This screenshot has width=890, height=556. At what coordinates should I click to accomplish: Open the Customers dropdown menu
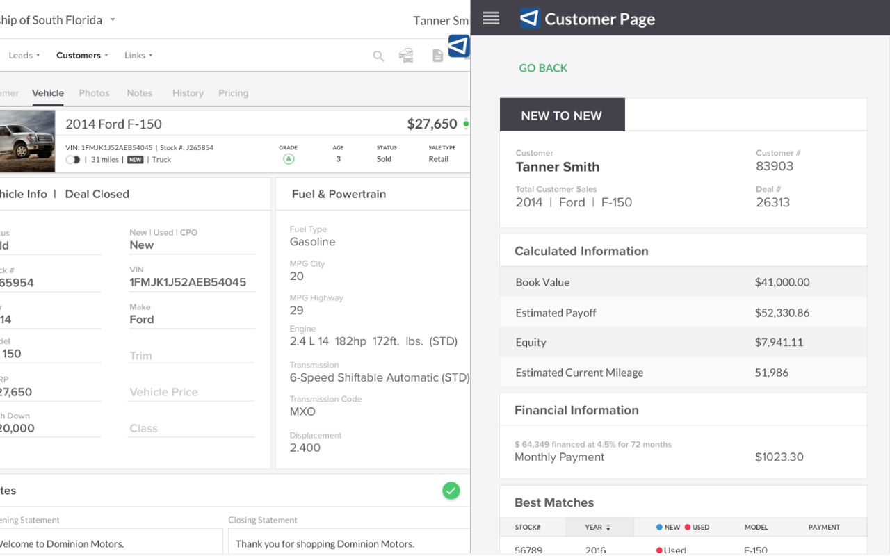[82, 56]
